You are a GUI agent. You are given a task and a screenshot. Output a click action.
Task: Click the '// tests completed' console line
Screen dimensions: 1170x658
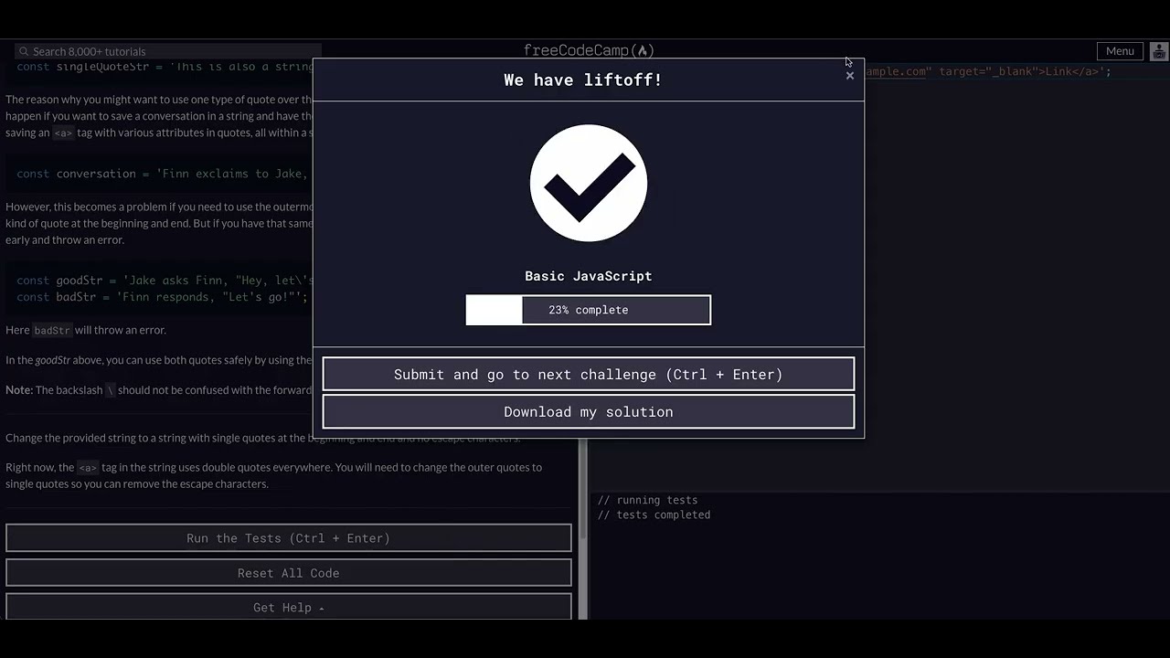click(654, 515)
